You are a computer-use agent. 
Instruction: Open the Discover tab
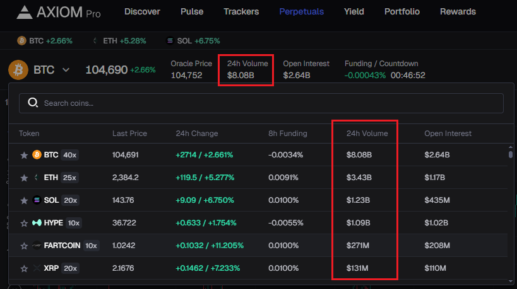142,11
